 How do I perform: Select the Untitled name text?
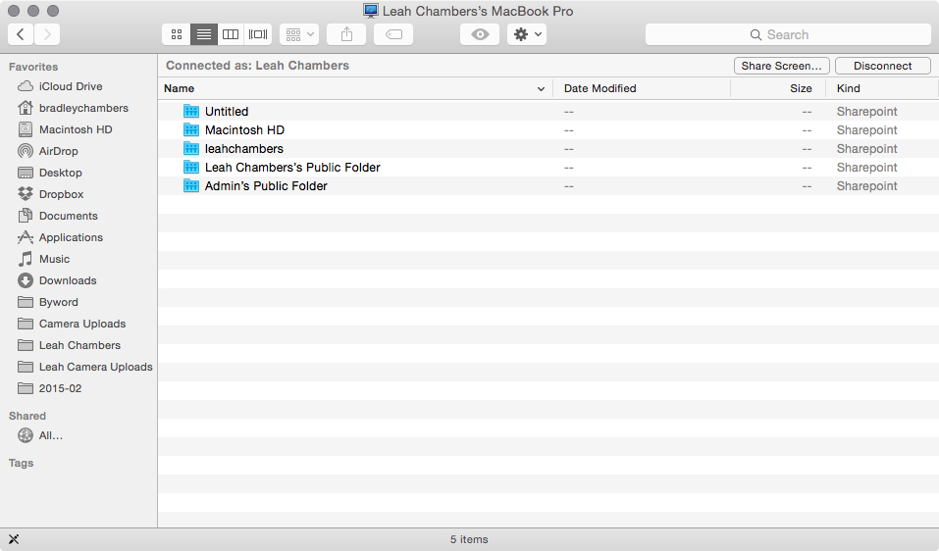227,111
